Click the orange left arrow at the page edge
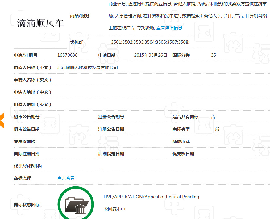The image size is (270, 219). click(x=2, y=120)
